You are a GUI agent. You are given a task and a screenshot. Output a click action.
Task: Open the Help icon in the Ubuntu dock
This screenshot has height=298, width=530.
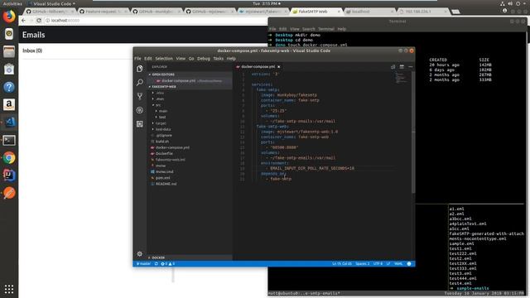9,87
